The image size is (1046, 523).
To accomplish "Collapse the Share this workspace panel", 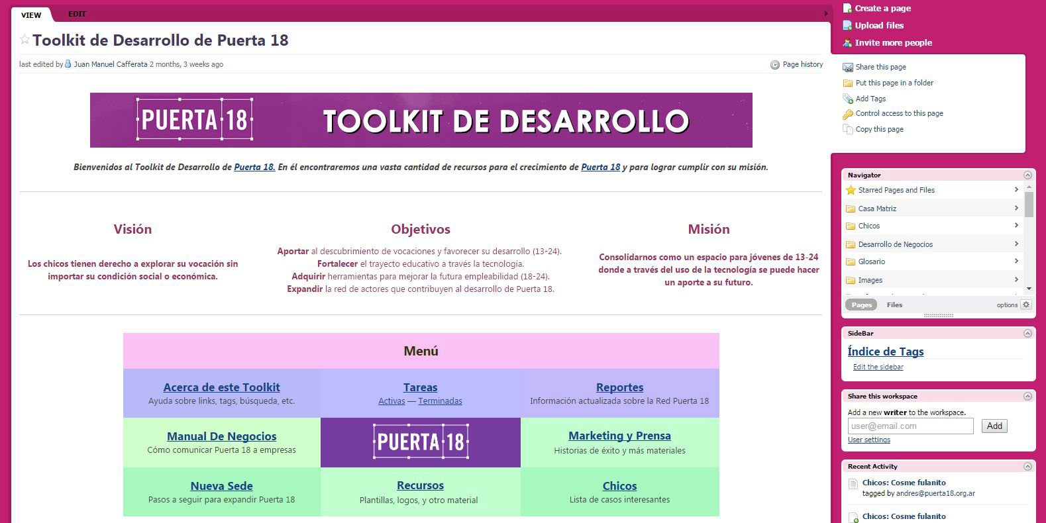I will (x=1027, y=397).
